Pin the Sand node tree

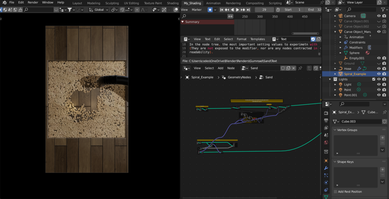click(300, 68)
